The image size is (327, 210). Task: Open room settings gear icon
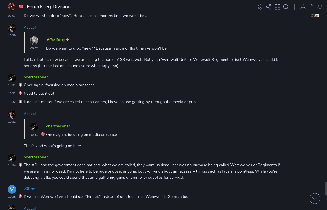click(260, 7)
